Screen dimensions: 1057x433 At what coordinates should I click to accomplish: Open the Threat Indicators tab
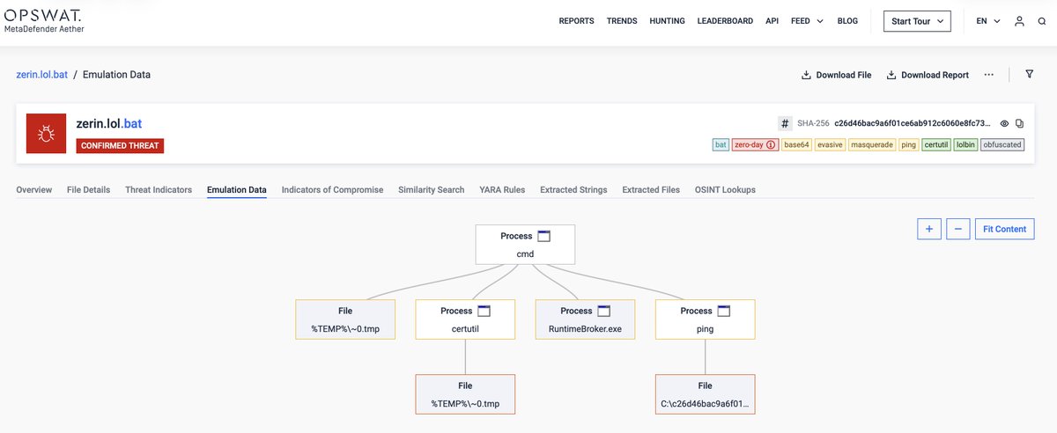click(159, 189)
